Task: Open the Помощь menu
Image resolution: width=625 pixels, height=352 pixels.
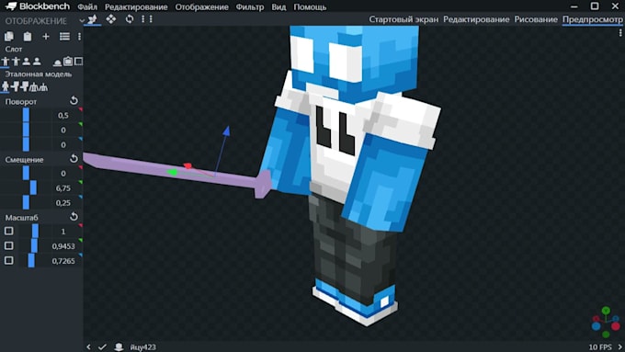Action: click(310, 6)
